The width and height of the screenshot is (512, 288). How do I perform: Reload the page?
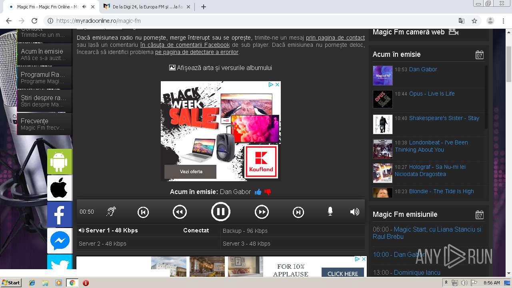tap(34, 21)
